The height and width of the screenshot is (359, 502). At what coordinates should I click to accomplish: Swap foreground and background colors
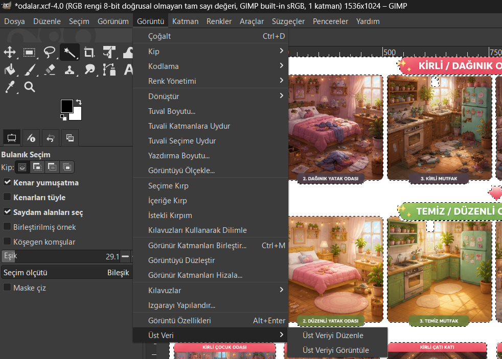coord(79,102)
